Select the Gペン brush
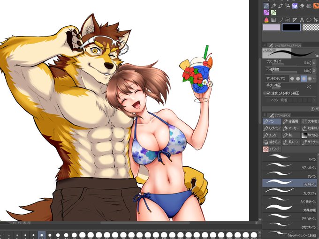This screenshot has width=319, height=239. [x=290, y=157]
